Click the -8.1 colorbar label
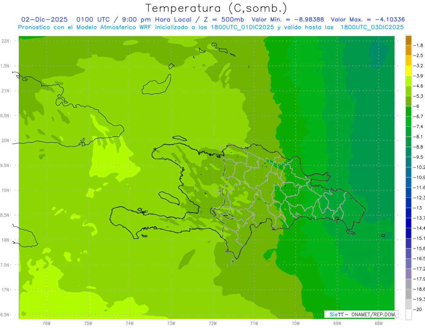Image resolution: width=425 pixels, height=328 pixels. coord(418,137)
